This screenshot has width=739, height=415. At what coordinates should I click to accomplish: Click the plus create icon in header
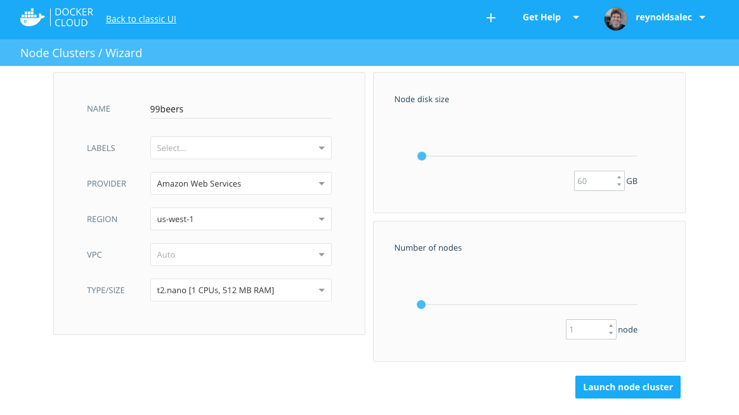tap(490, 18)
